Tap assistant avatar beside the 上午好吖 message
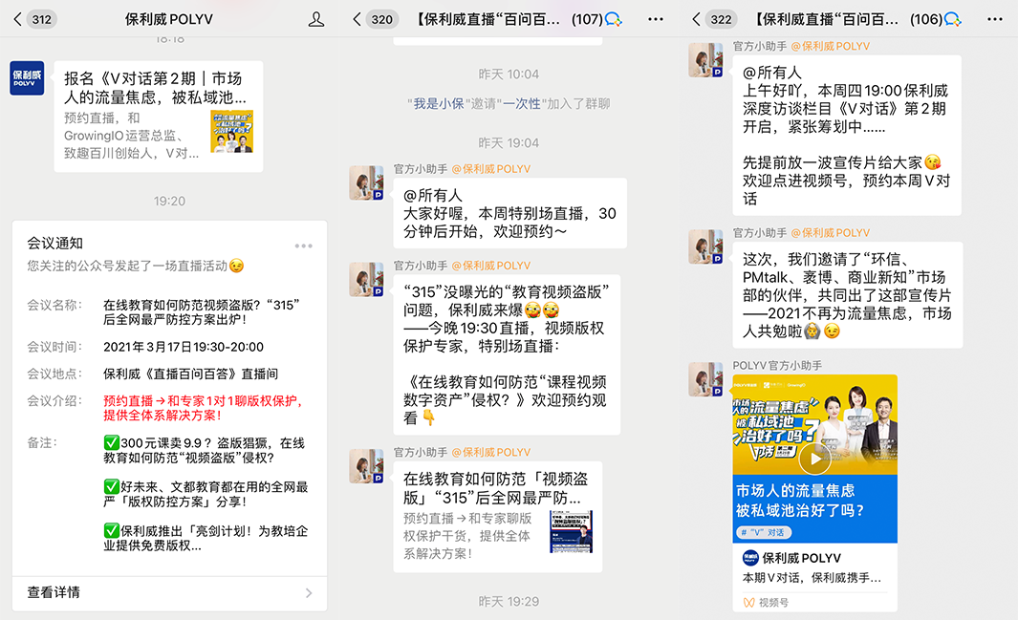 pos(705,60)
